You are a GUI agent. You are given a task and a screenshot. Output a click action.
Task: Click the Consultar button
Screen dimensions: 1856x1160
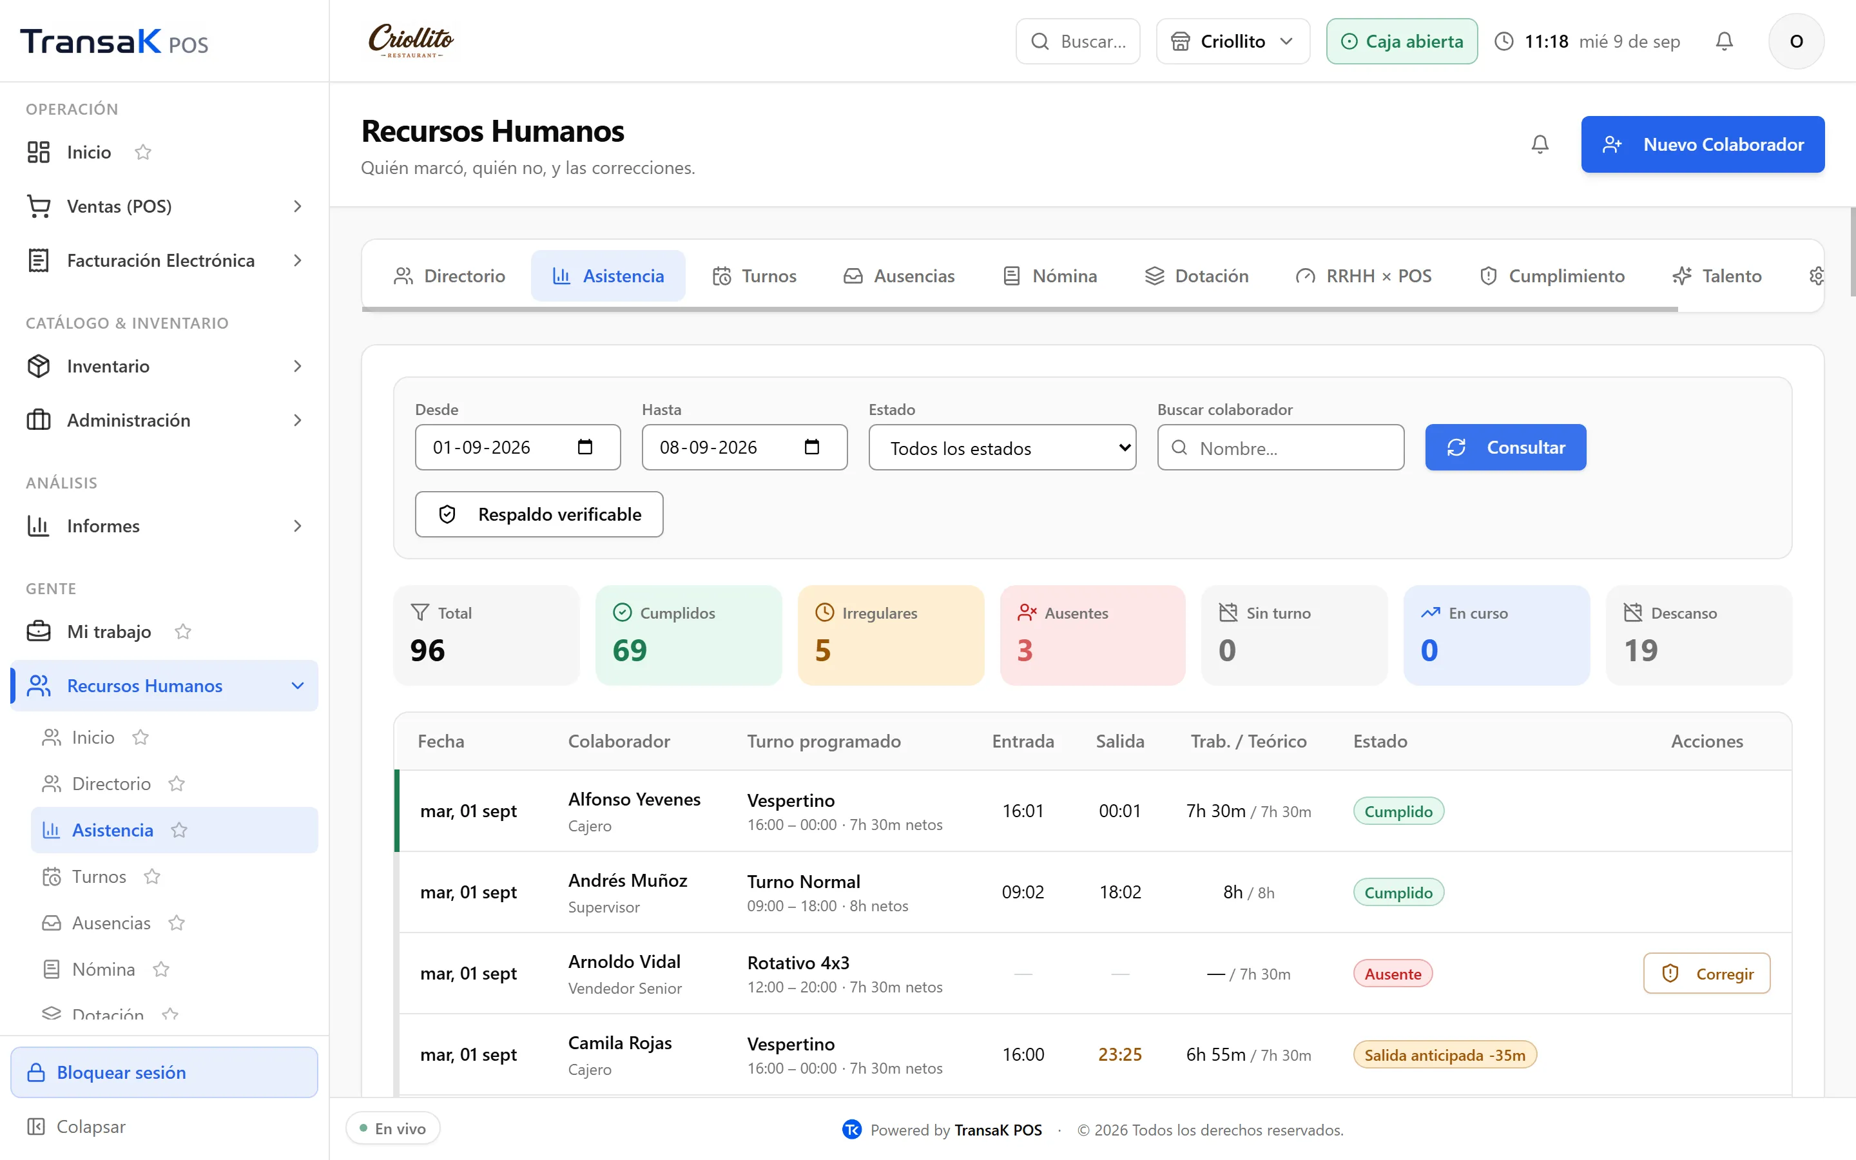pyautogui.click(x=1505, y=447)
